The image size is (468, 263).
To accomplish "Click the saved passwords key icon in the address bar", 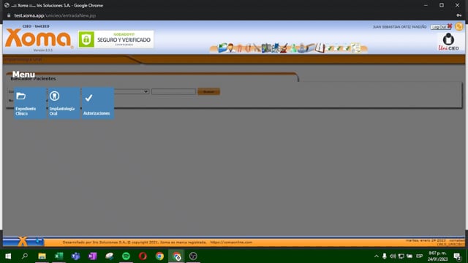I will (459, 15).
